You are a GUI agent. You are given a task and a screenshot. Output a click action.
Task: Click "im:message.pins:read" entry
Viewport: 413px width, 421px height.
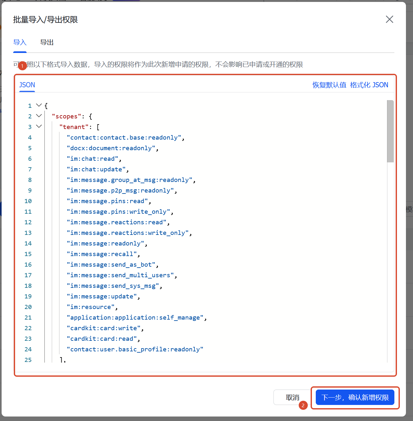[108, 201]
